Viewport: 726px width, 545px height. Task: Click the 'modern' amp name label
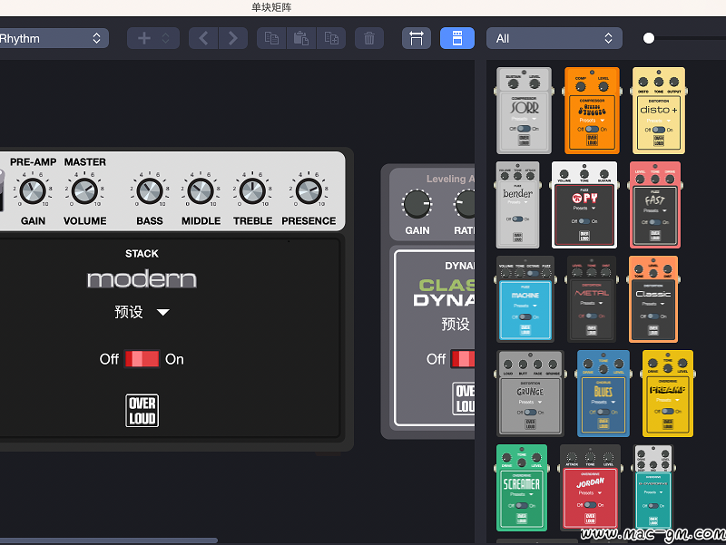142,279
